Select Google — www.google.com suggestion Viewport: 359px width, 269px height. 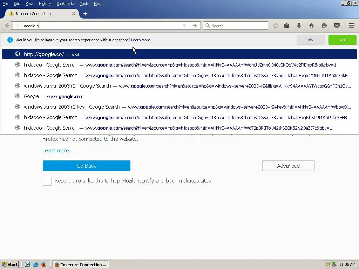point(179,96)
